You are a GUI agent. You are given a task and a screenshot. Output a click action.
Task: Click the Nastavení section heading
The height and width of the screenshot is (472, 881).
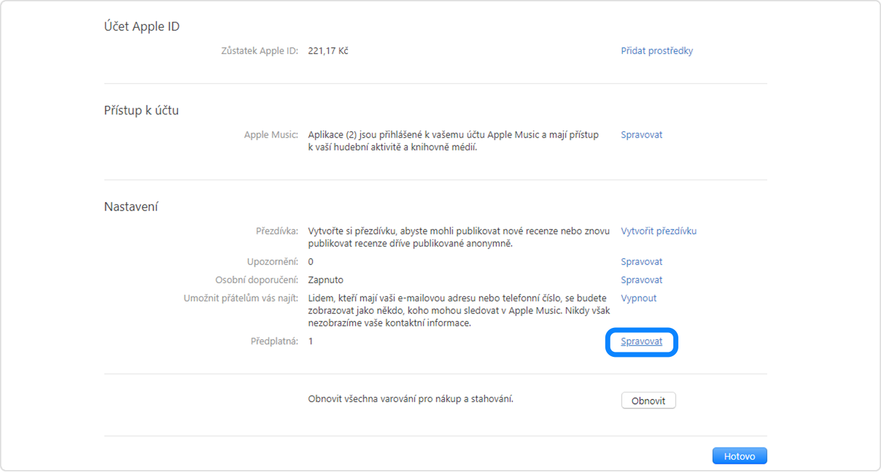[x=130, y=206]
